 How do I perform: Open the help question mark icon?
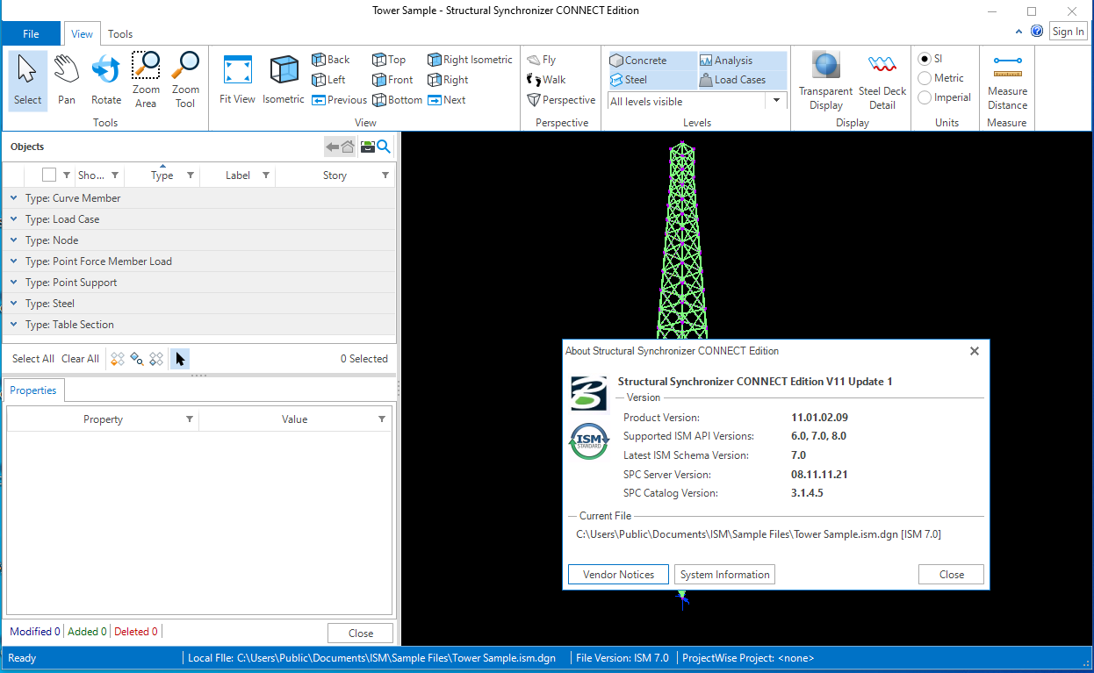click(x=1037, y=31)
